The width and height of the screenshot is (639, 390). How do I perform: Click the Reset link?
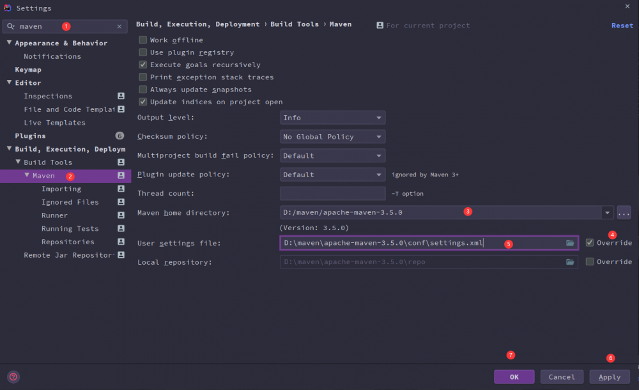point(622,25)
